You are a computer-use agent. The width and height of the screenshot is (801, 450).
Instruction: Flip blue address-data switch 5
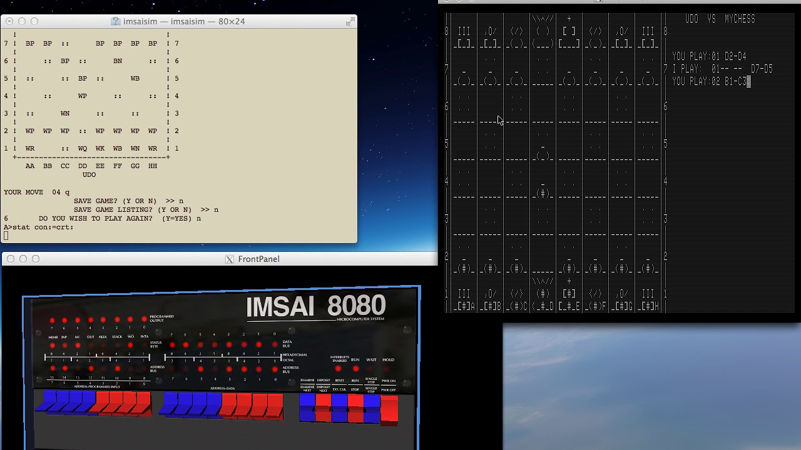coord(197,405)
